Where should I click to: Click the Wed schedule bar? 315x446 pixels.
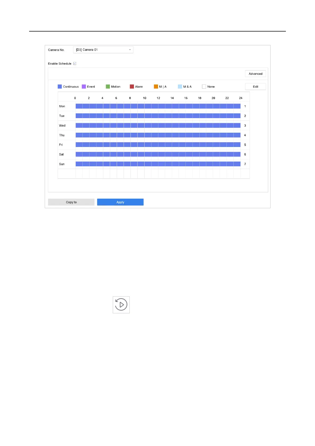(158, 126)
